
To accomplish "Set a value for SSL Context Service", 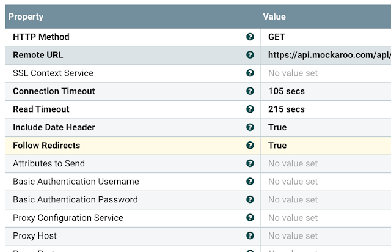I will (x=293, y=73).
